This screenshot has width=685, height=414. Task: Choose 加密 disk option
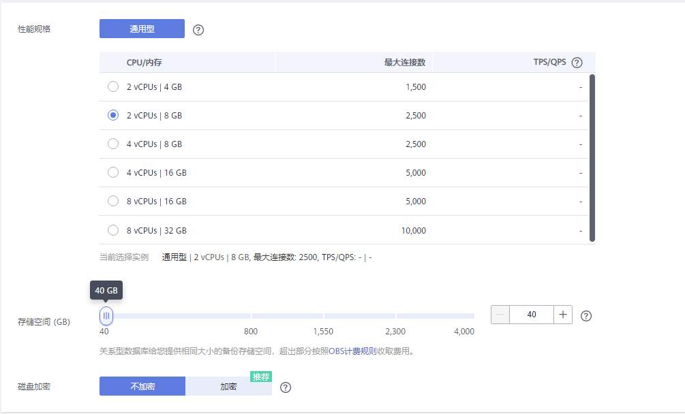click(x=228, y=386)
